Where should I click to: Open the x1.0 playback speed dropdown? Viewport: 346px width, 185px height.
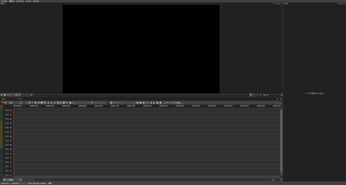10,95
